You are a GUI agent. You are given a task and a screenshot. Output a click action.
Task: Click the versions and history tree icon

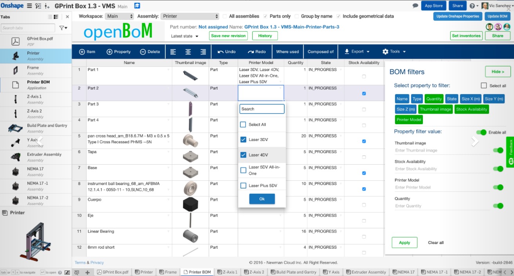click(x=38, y=6)
